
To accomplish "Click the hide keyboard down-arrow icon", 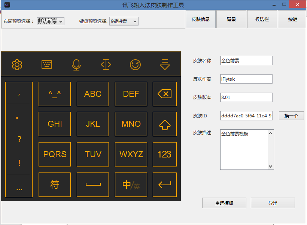I will click(165, 64).
